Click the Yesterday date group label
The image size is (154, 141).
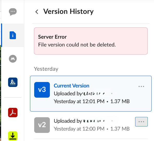coord(46,69)
